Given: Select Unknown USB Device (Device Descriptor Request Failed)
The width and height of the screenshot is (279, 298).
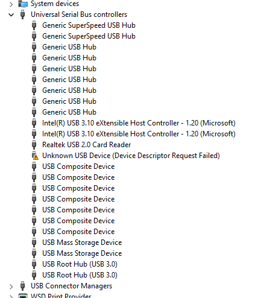Looking at the screenshot, I should (131, 156).
